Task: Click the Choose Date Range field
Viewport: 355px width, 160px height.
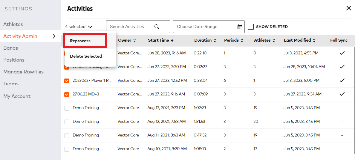Action: click(209, 27)
